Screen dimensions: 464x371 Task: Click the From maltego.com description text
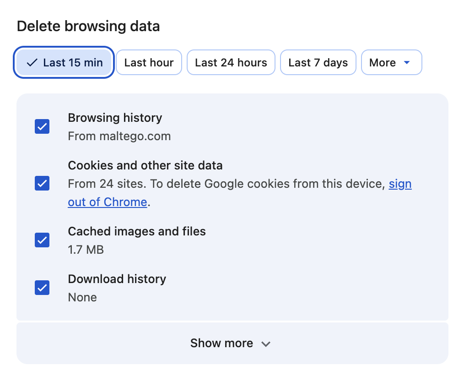[x=119, y=136]
